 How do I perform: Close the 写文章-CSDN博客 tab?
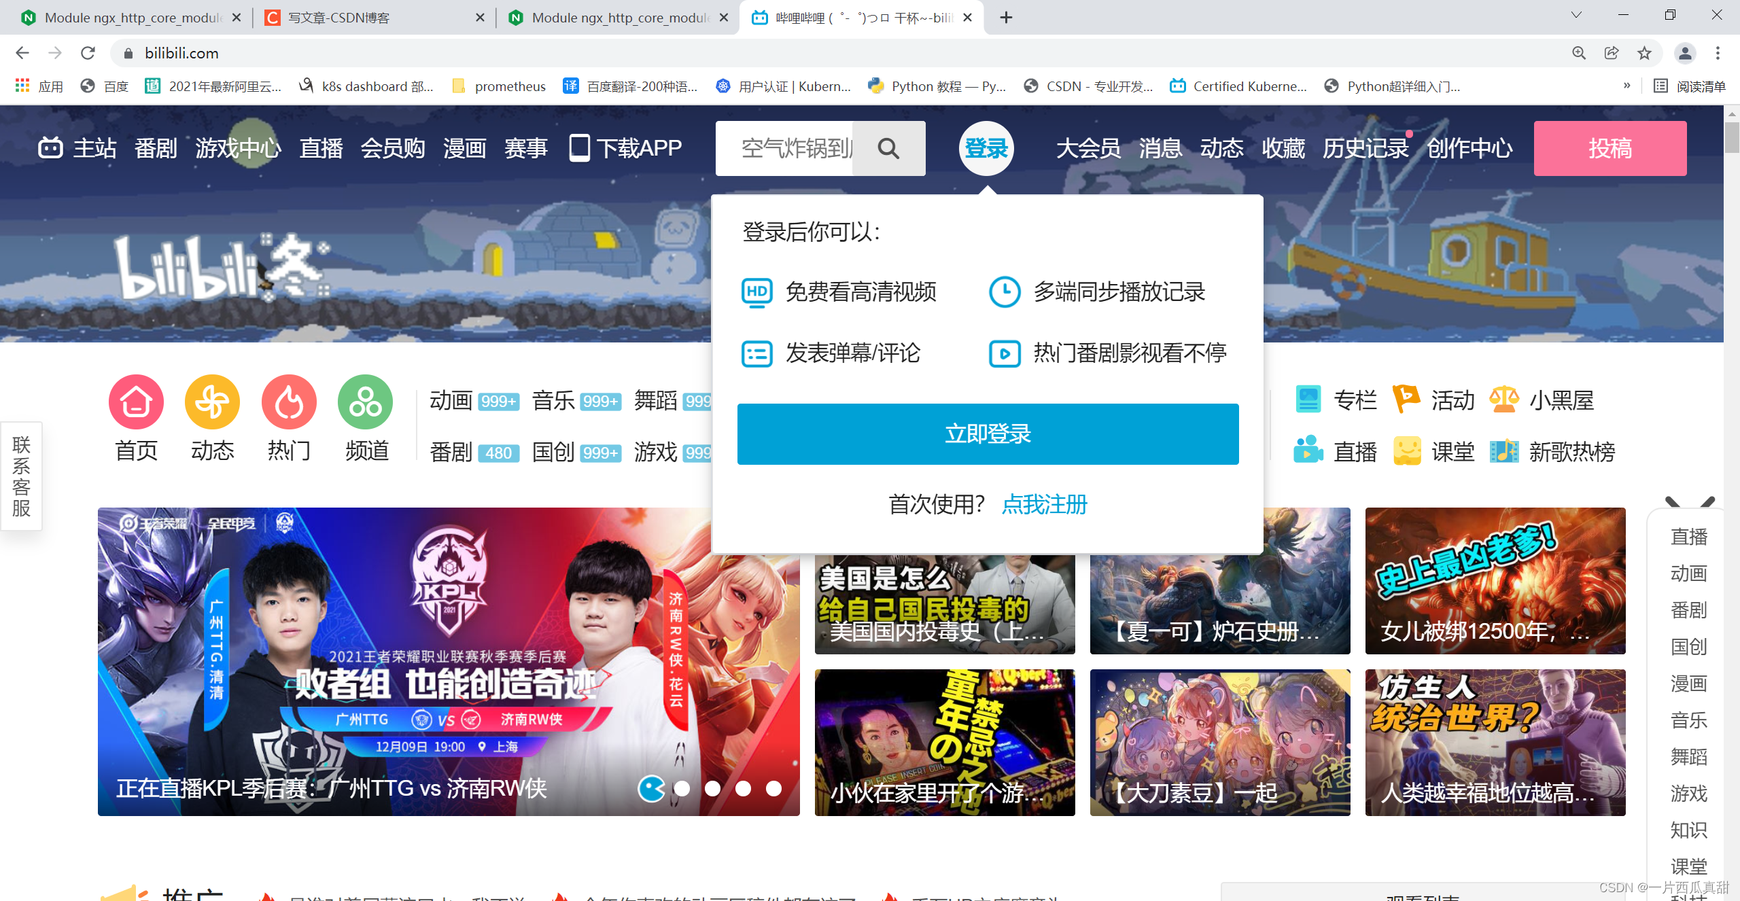[x=480, y=18]
